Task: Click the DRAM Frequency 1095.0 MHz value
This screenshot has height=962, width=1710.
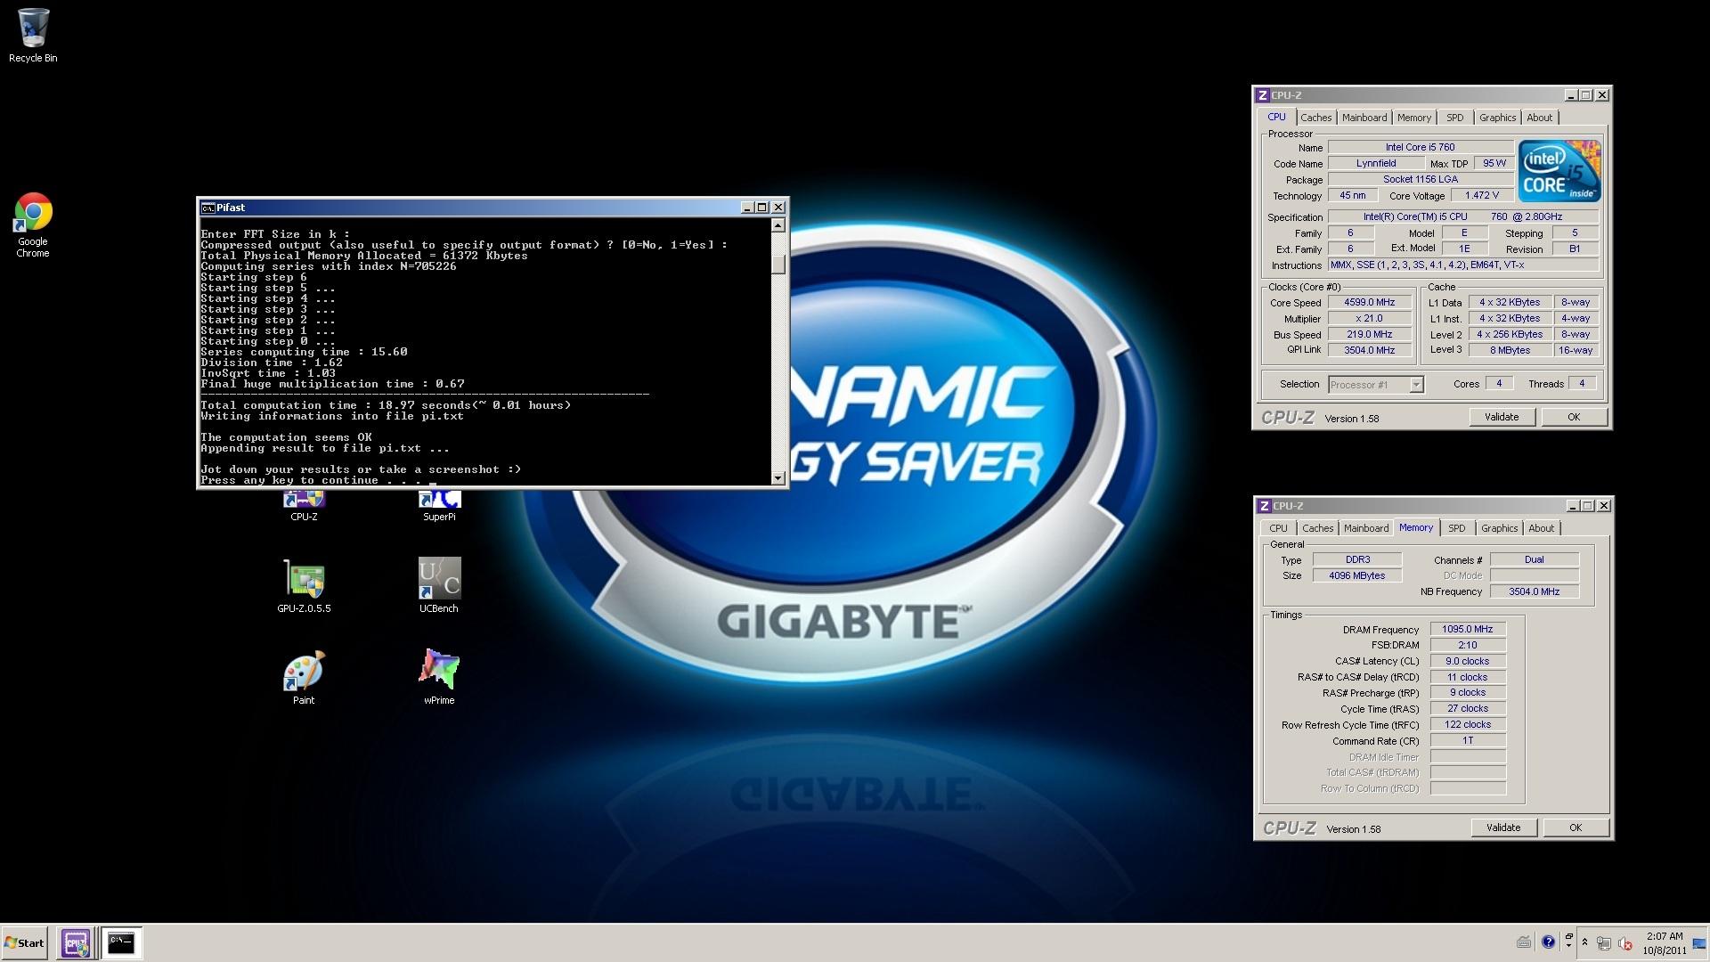Action: click(1468, 629)
